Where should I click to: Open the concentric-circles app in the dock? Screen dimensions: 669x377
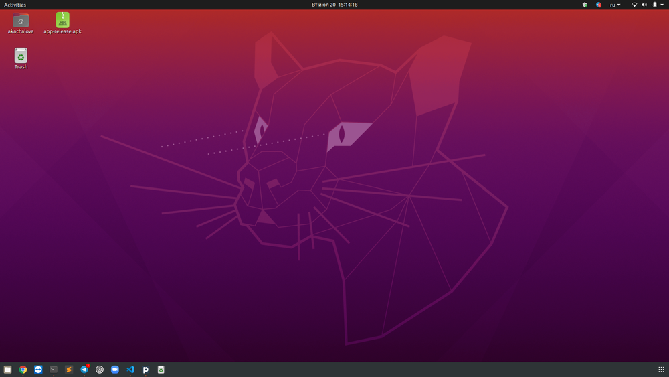(x=100, y=370)
